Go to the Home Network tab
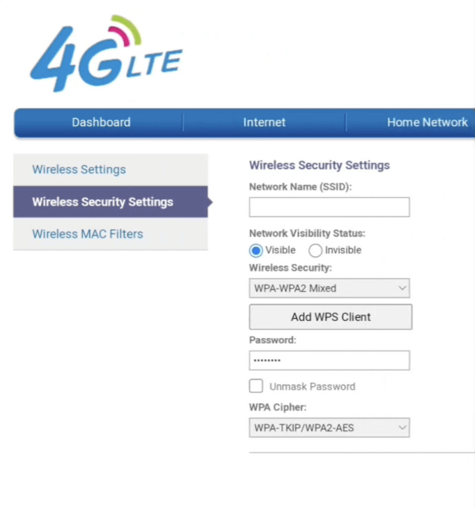The width and height of the screenshot is (475, 508). (x=427, y=122)
